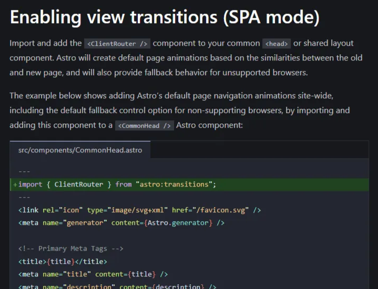
Task: Click text 'fallback behavior for unsupported browsers'
Action: tap(226, 73)
